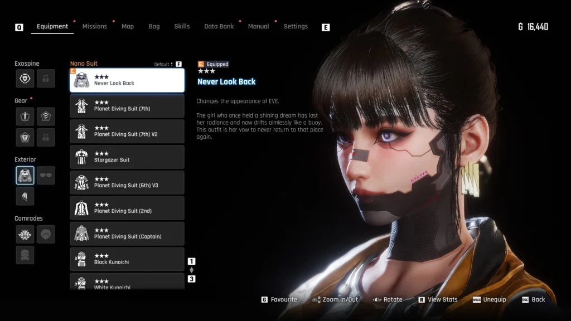Click the Zoom In/Out control
This screenshot has height=321, width=571.
coord(335,299)
